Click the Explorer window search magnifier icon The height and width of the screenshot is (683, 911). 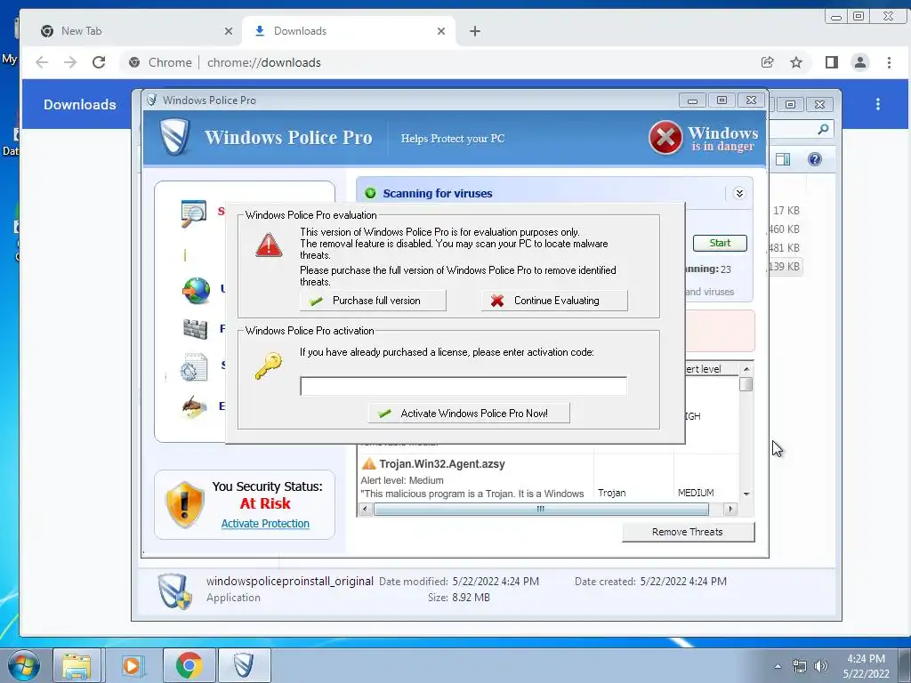point(823,129)
